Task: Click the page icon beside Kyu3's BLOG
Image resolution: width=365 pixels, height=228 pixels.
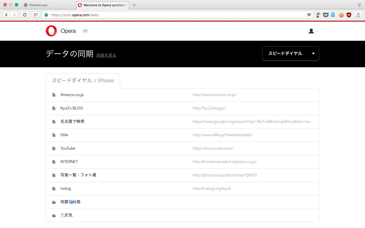Action: (x=54, y=108)
